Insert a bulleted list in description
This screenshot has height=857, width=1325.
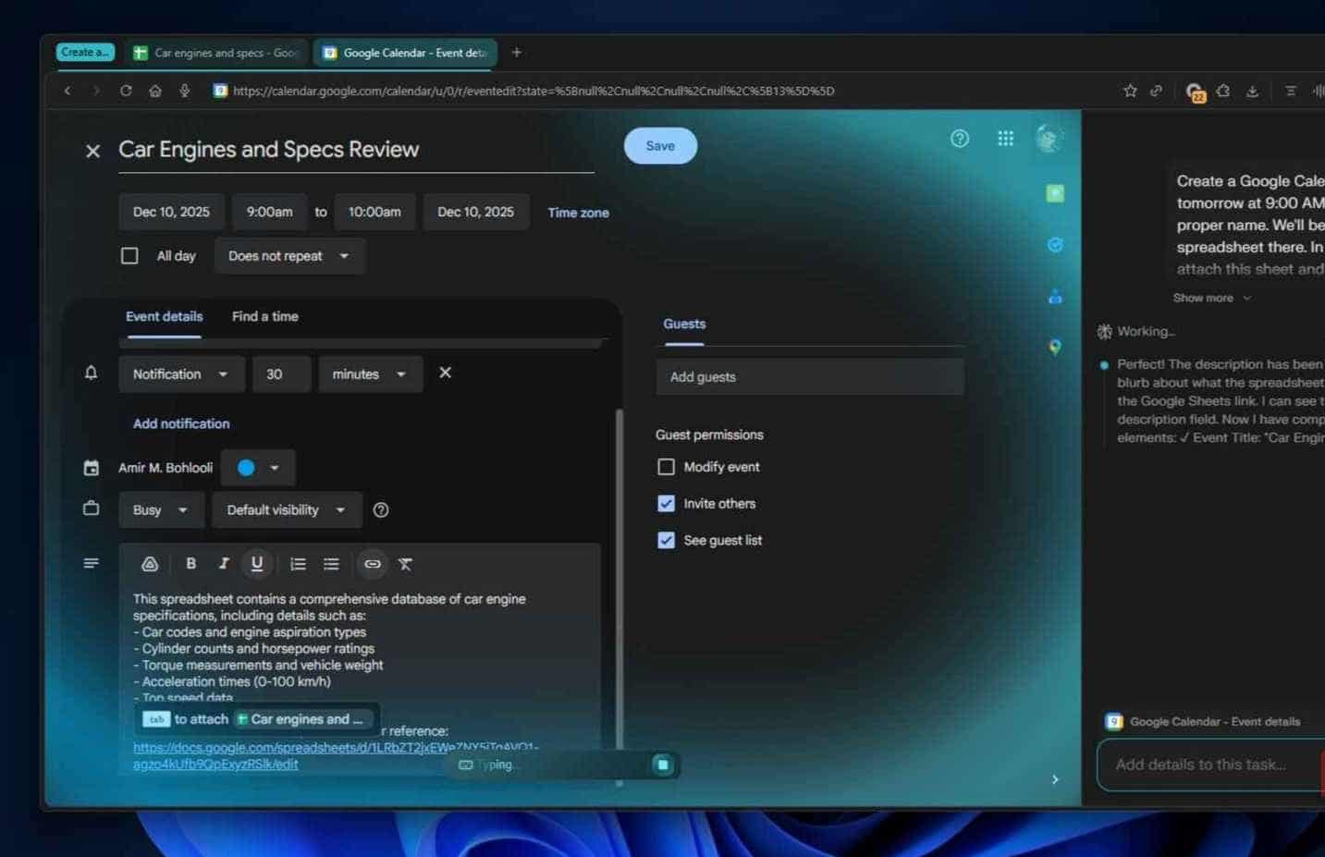coord(331,564)
